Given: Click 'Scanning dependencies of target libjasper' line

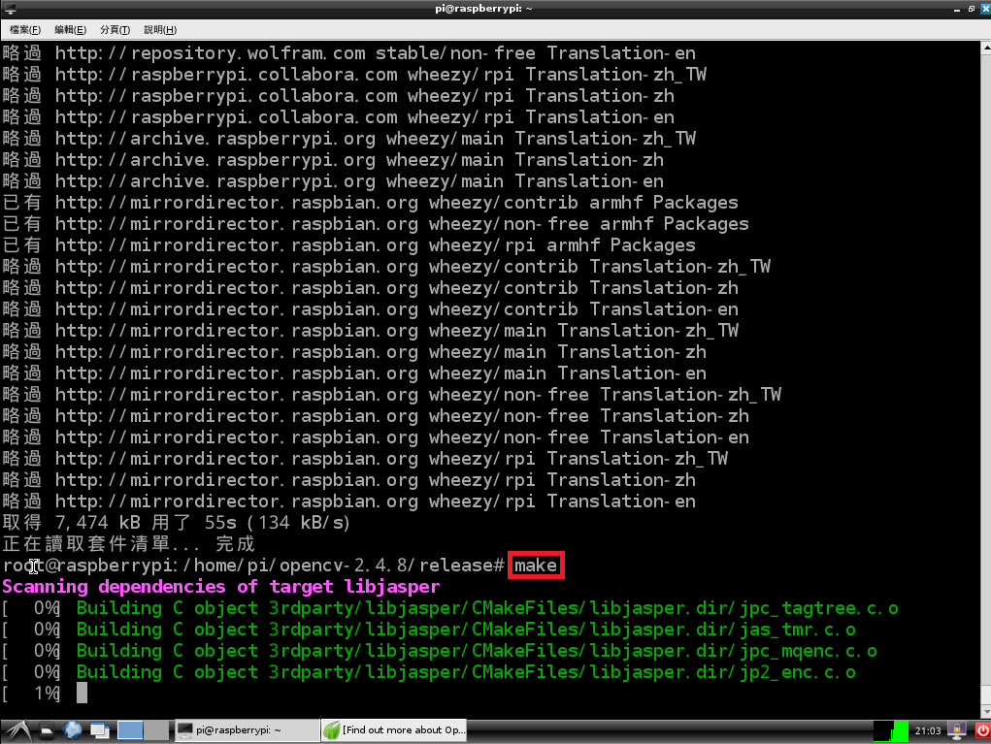Looking at the screenshot, I should coord(220,587).
